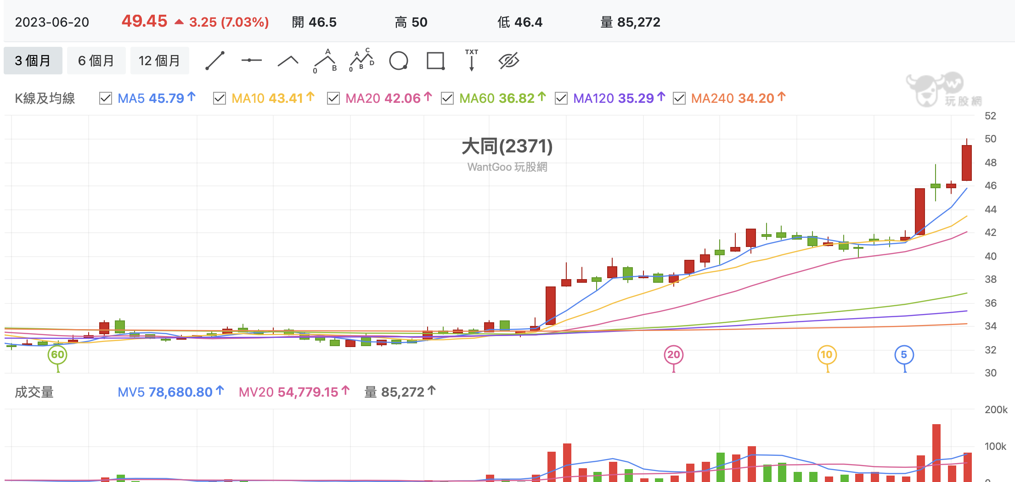Uncheck the MA240 moving average checkbox
This screenshot has height=482, width=1015.
(x=679, y=98)
